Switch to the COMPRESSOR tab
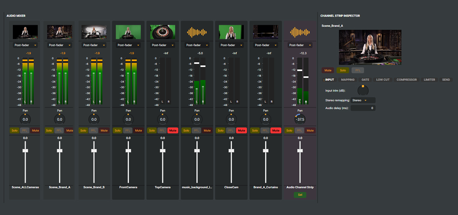Viewport: 458px width, 215px height. (x=406, y=80)
